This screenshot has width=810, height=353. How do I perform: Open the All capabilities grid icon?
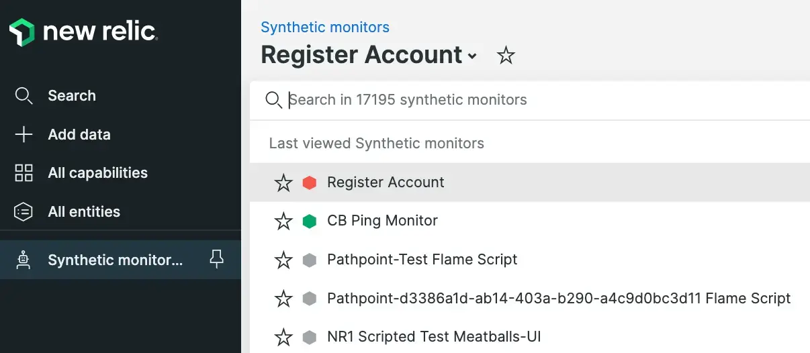(24, 173)
